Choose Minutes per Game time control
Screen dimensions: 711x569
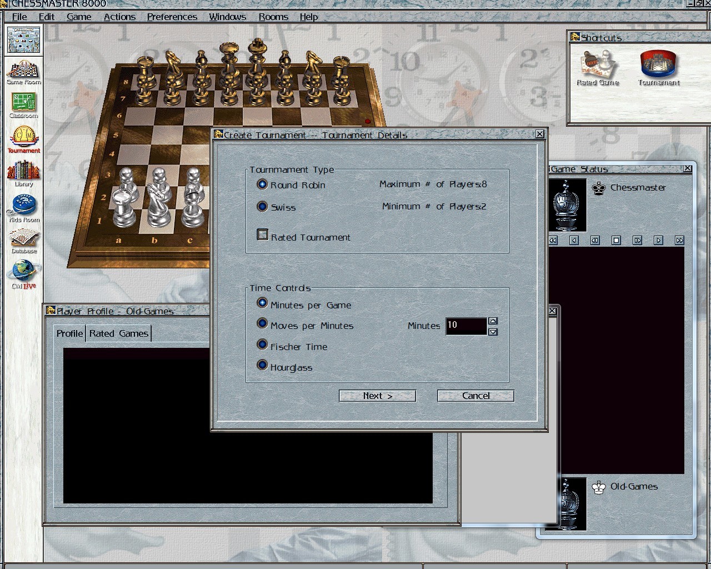[262, 303]
